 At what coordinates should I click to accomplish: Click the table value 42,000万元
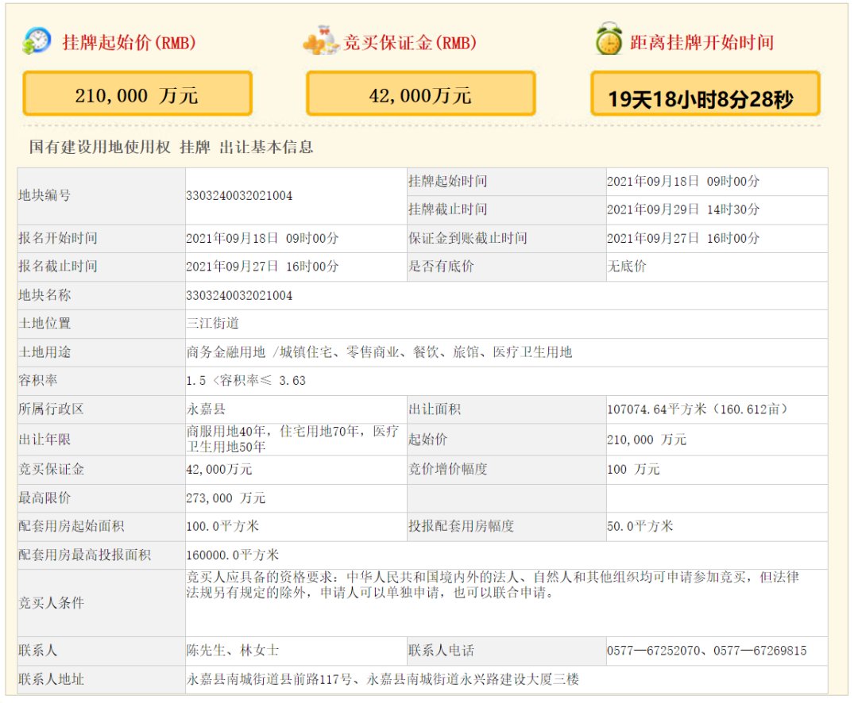coord(219,469)
